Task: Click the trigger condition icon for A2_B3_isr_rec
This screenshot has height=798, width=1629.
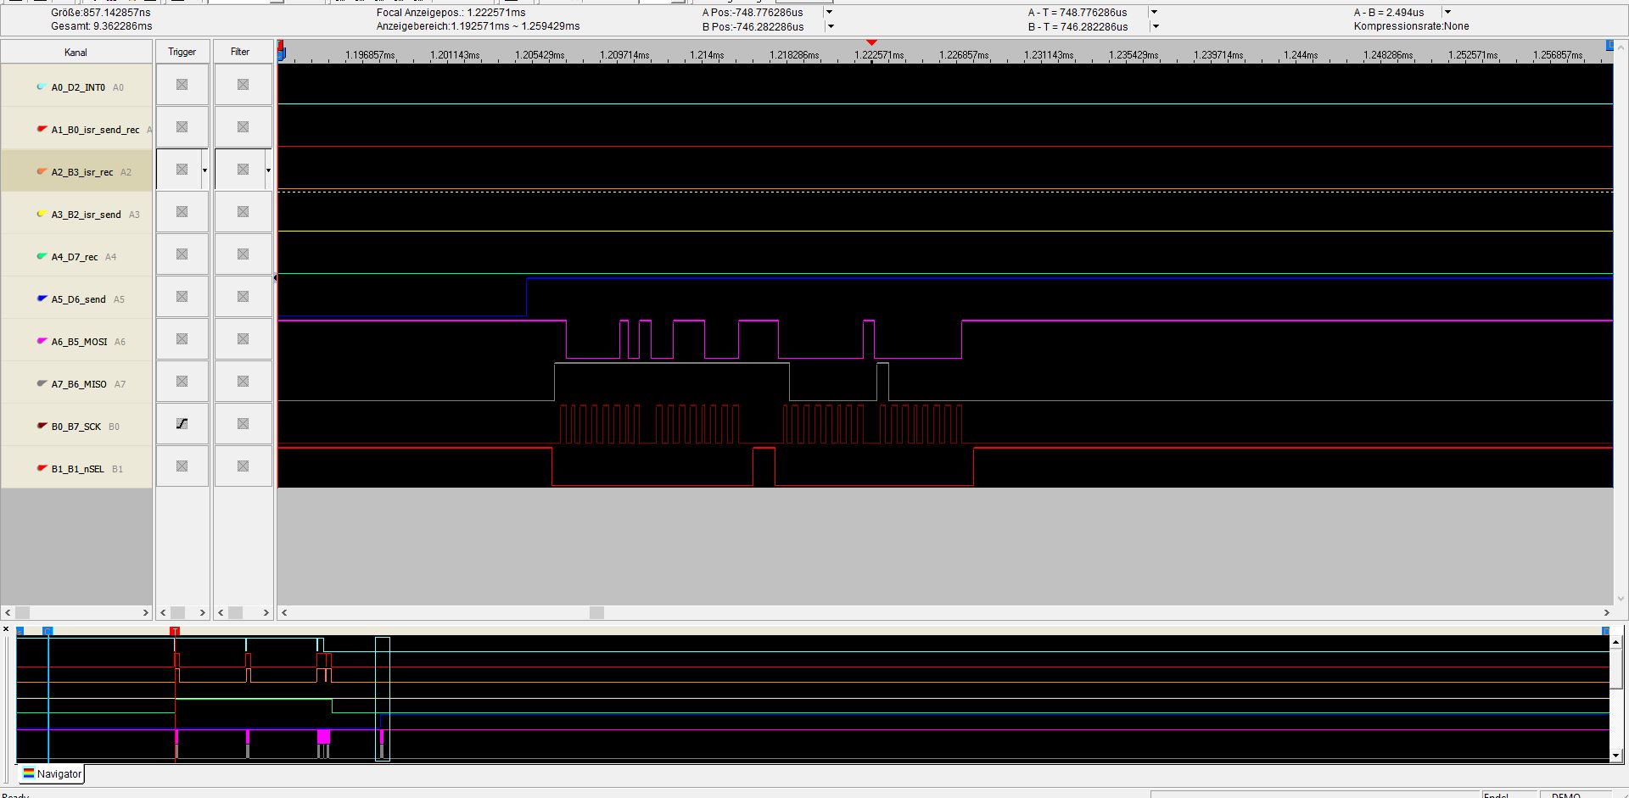Action: (x=182, y=170)
